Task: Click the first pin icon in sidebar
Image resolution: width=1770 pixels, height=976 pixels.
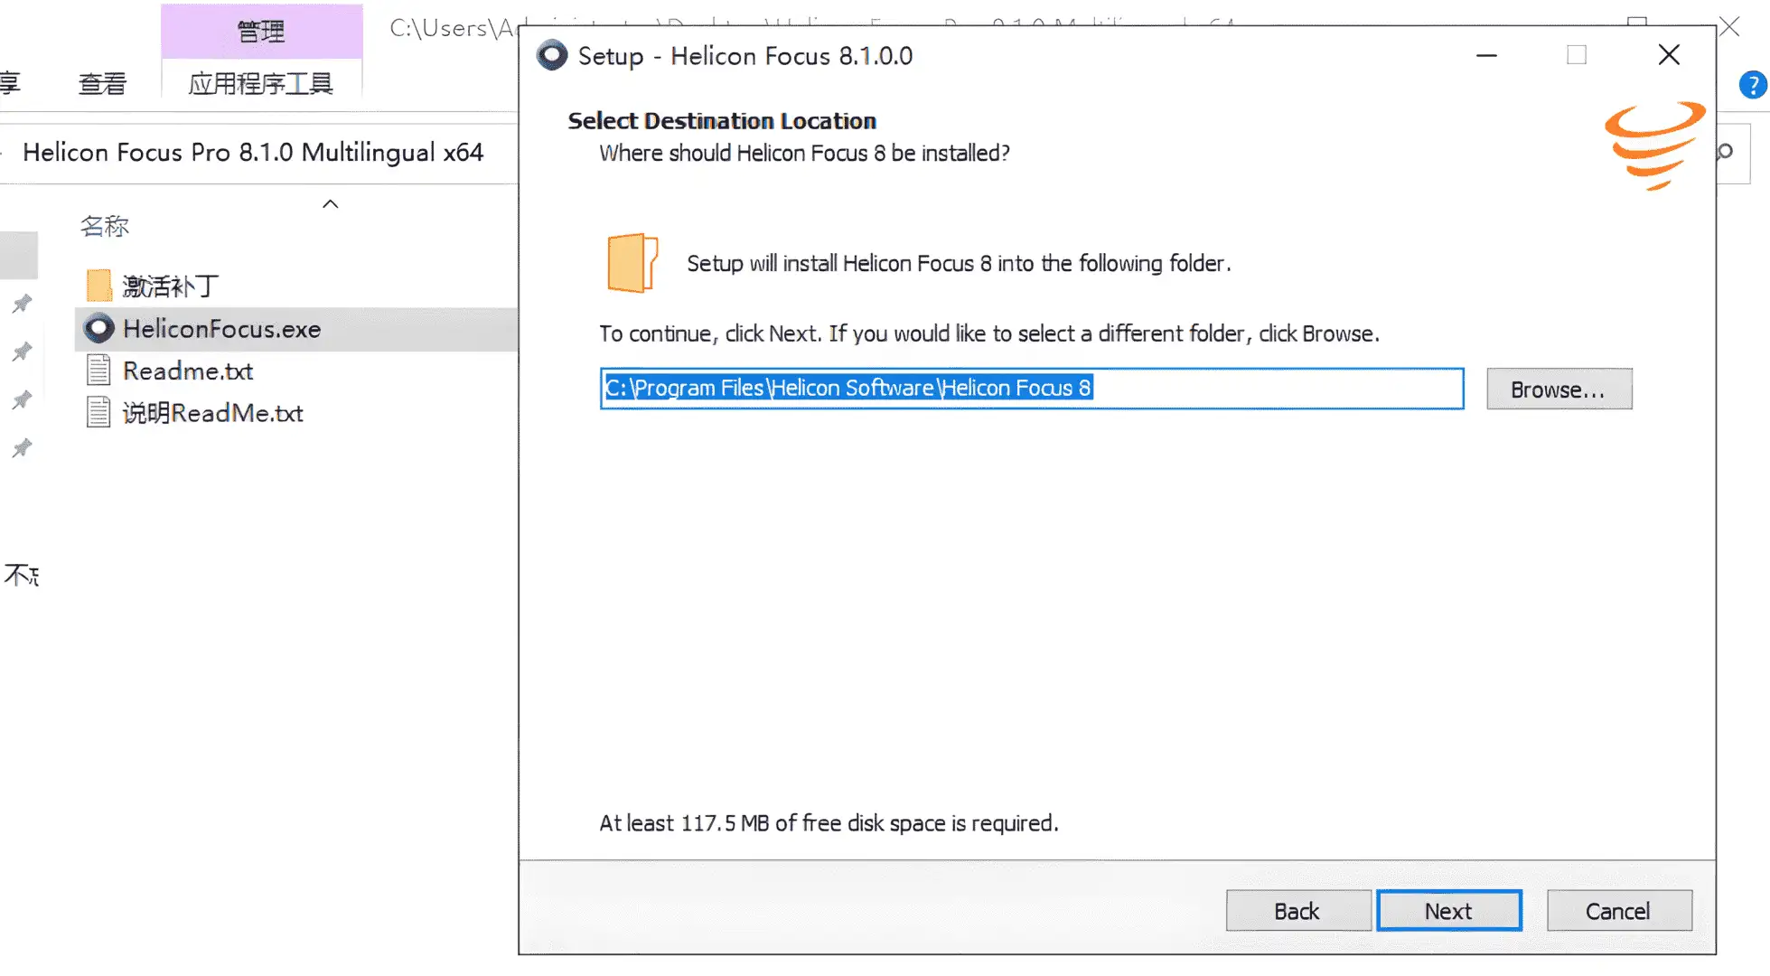Action: [x=22, y=304]
